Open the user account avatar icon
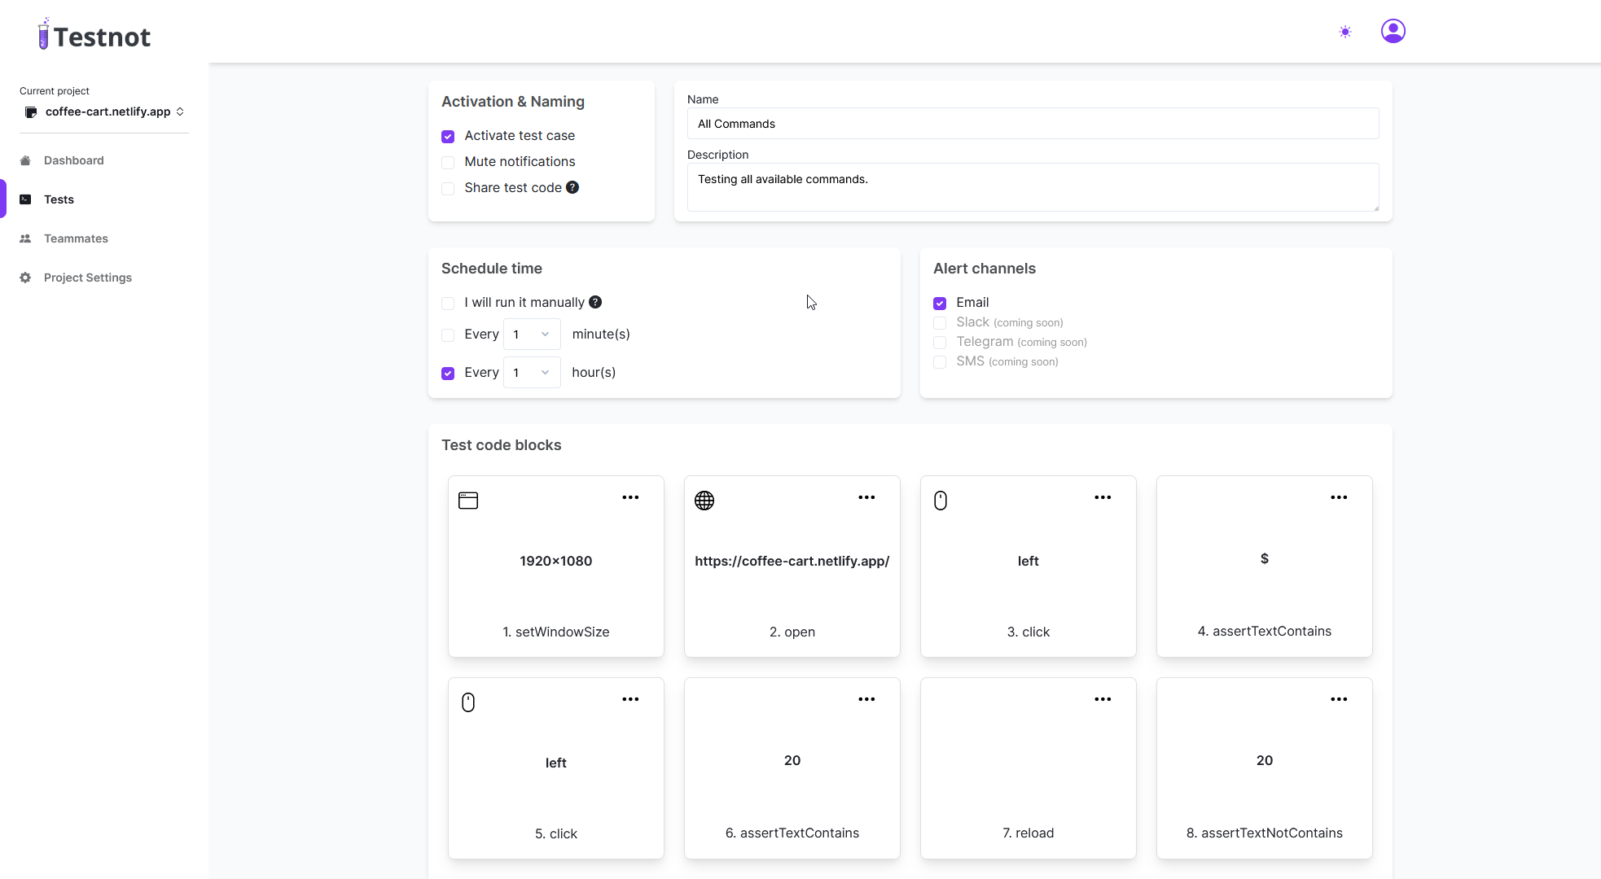 tap(1393, 31)
